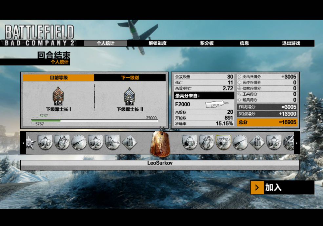Viewport: 323px width, 226px height.
Task: Open the 个人统计 tab
Action: click(106, 43)
